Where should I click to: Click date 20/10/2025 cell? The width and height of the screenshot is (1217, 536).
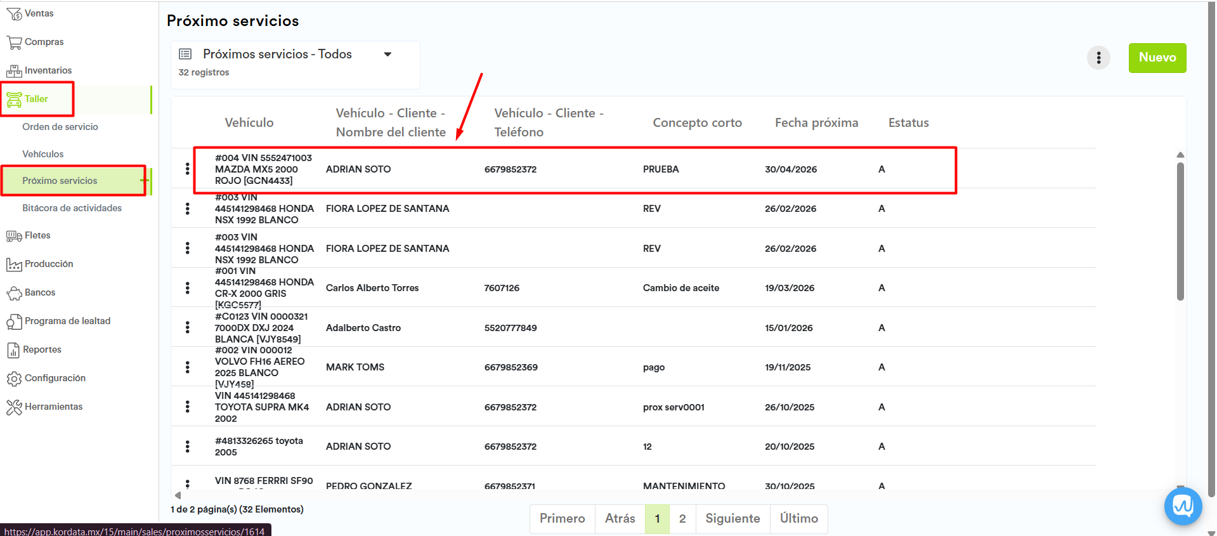tap(790, 447)
